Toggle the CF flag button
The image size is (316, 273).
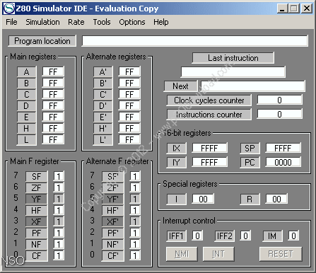37,256
